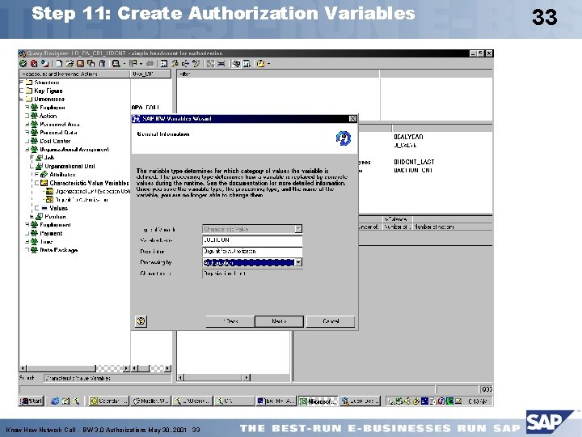Click Internet Explorer quick launch icon

click(55, 401)
